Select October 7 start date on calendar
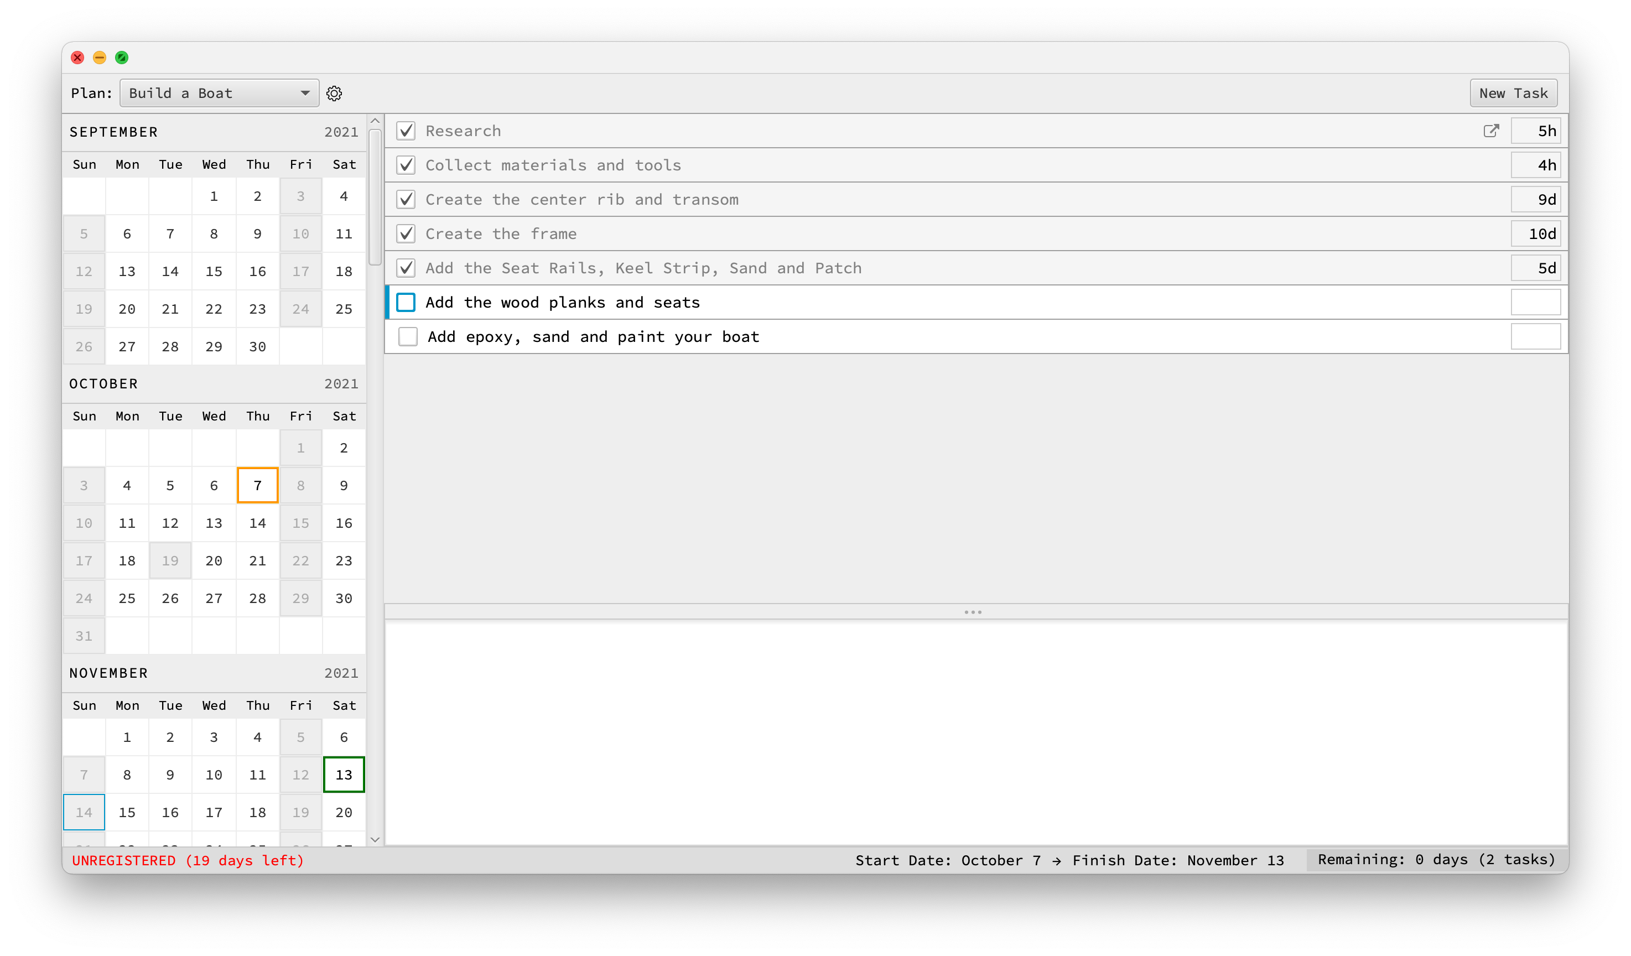This screenshot has width=1631, height=956. tap(256, 485)
